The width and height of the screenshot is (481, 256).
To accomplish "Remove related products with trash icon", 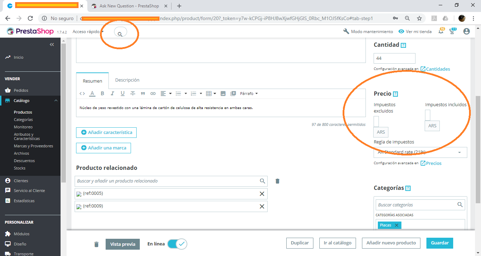I will coord(277,181).
